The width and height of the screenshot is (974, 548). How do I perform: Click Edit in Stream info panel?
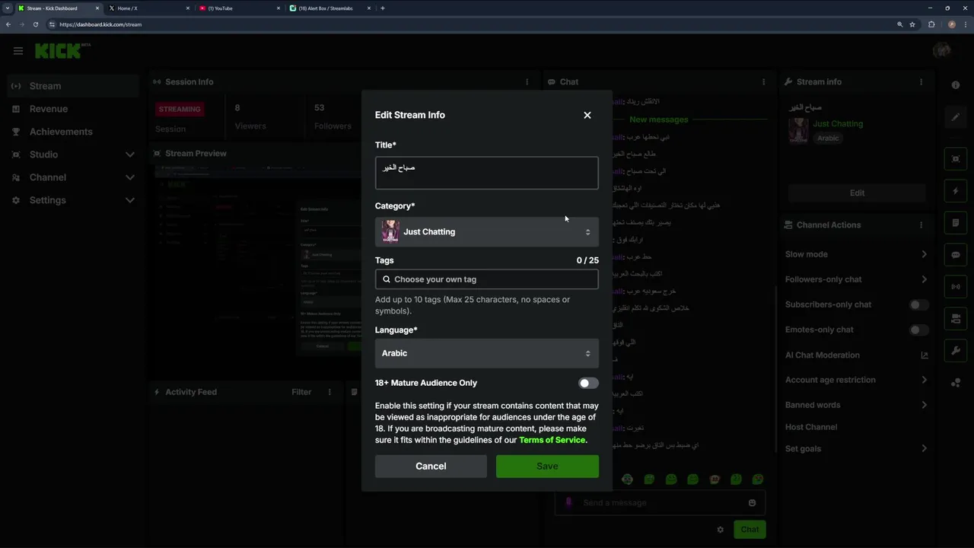(857, 193)
